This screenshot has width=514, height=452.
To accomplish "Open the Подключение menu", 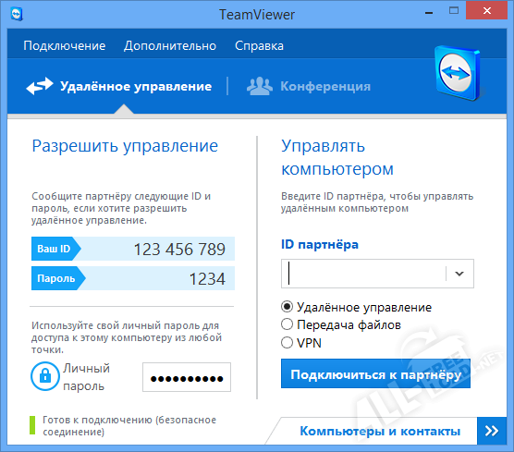I will (x=65, y=46).
